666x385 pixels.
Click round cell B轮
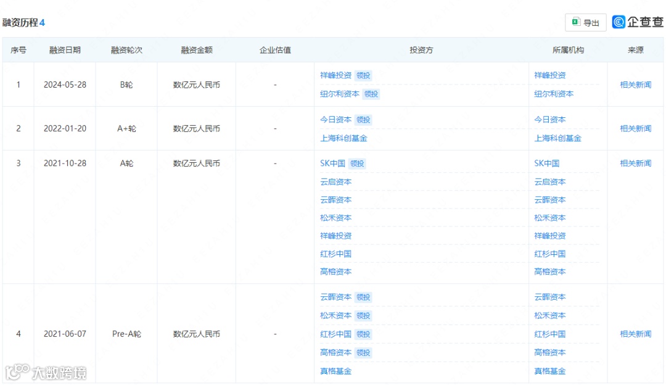point(126,85)
